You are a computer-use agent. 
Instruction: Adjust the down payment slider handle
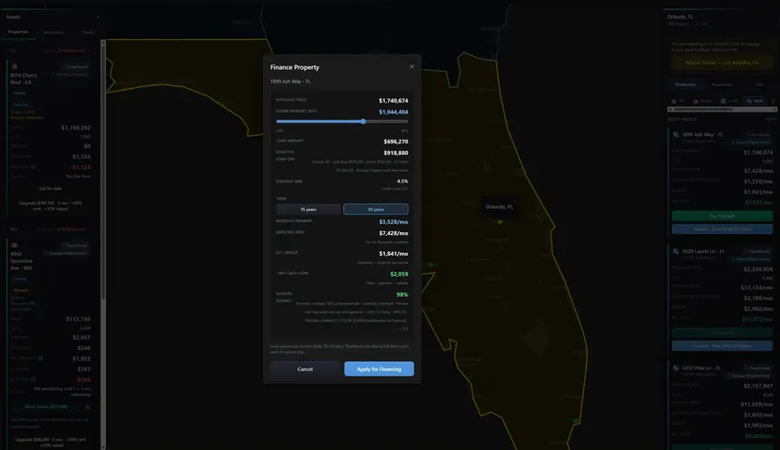(363, 122)
